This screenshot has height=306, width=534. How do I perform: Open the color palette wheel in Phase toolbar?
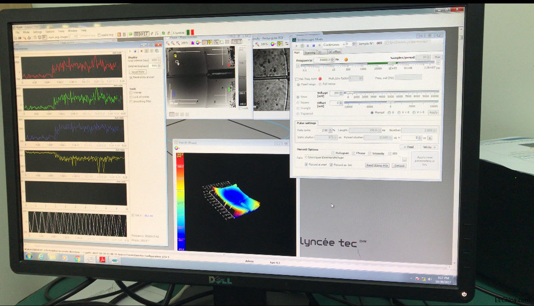(198, 42)
